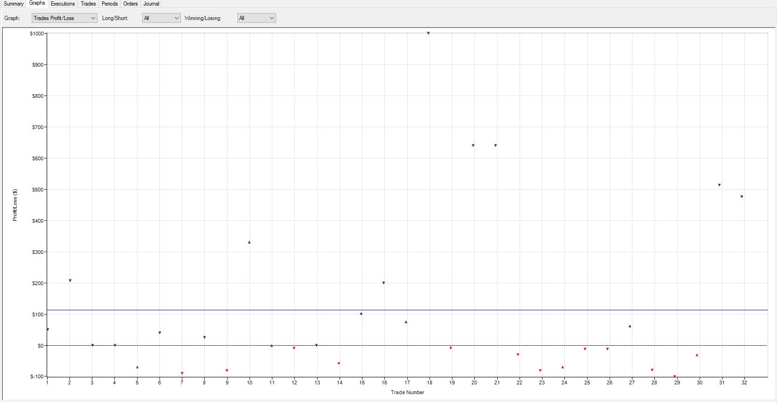Image resolution: width=777 pixels, height=403 pixels.
Task: Click the trade 24 red loss marker
Action: click(563, 367)
